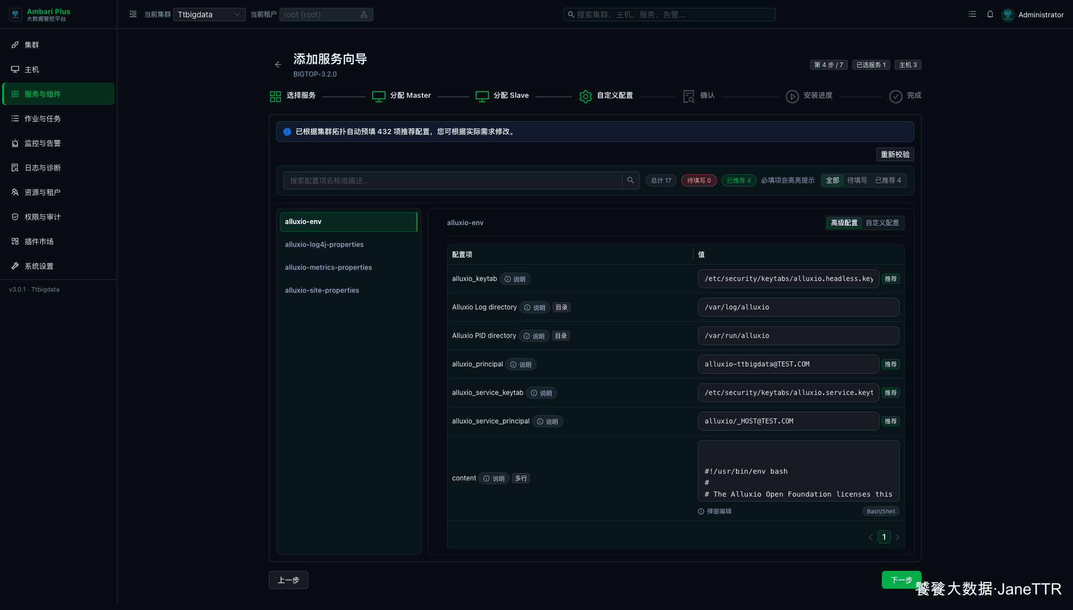The image size is (1073, 610).
Task: Go to previous page arrow in pagination
Action: pos(870,537)
